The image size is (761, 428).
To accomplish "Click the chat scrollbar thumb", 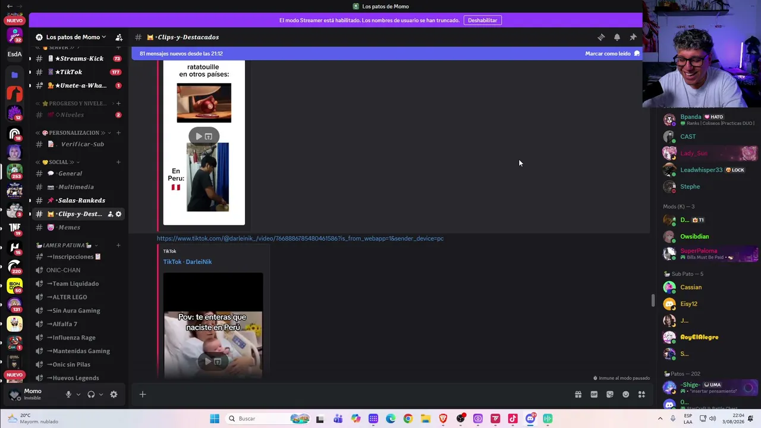I will coord(653,301).
